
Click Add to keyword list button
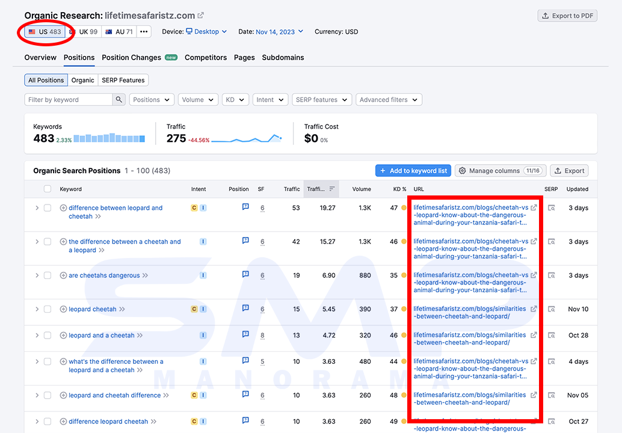tap(413, 171)
